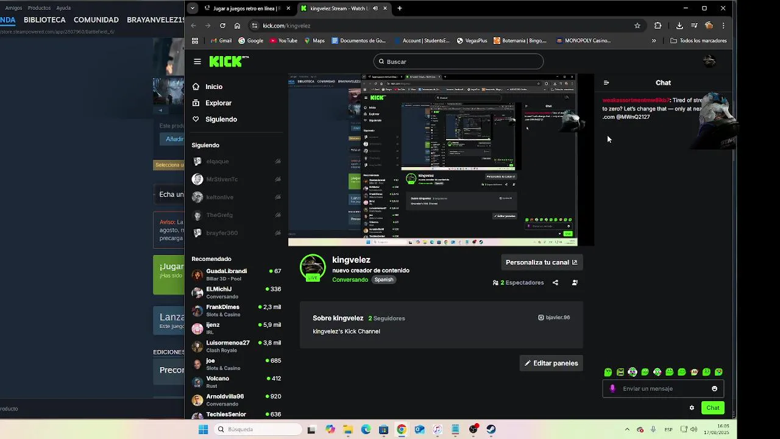
Task: Click the share icon next to Espectadores
Action: pos(555,283)
